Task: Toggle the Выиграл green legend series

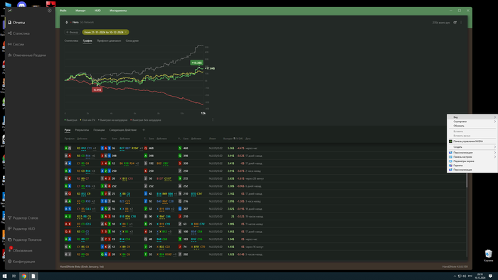Action: (71, 120)
